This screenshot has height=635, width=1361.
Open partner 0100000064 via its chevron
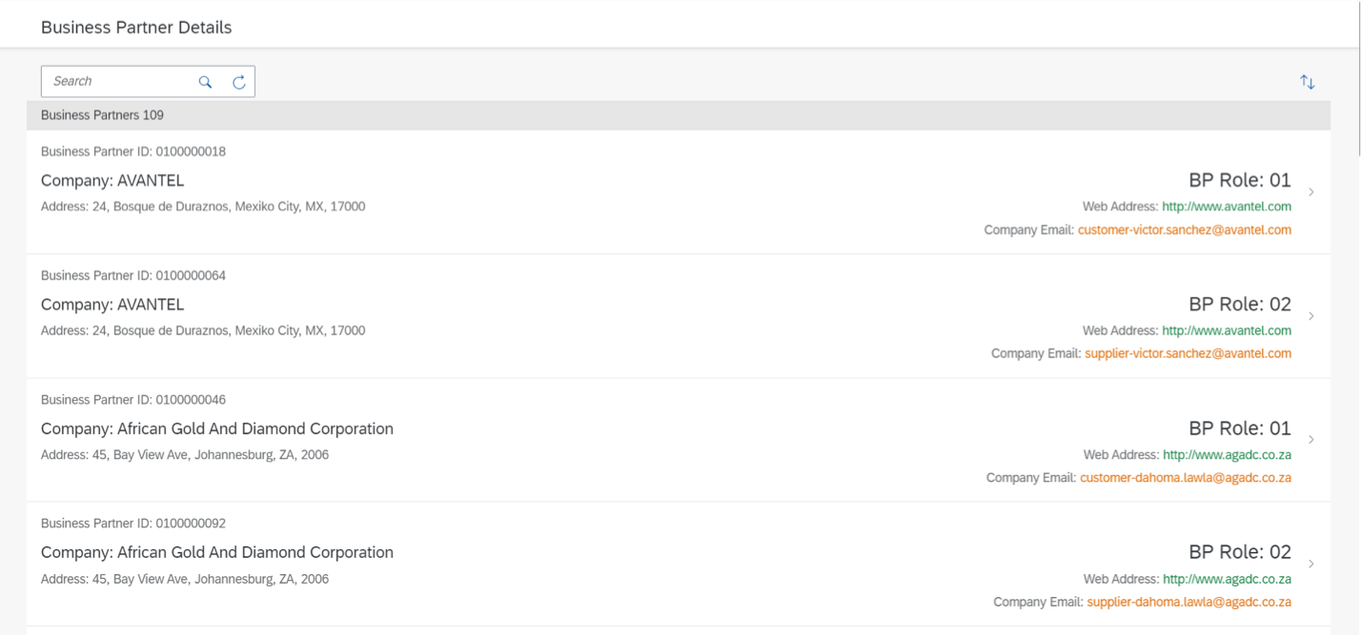pos(1311,316)
